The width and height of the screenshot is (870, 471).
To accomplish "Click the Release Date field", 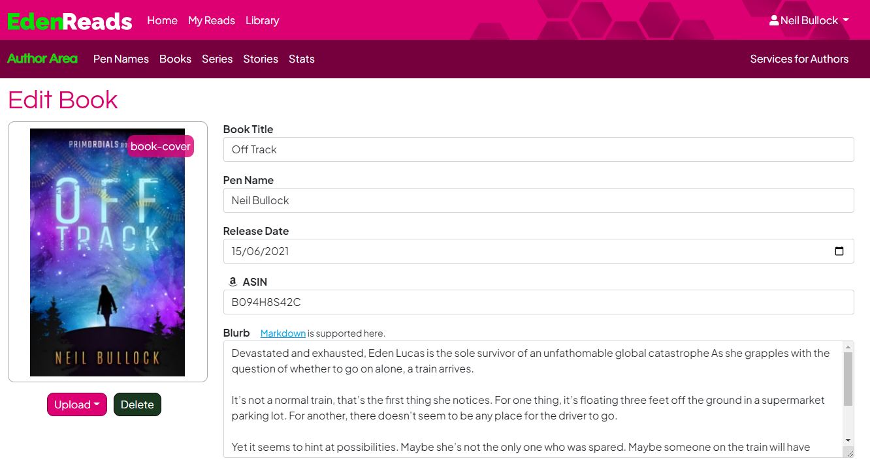I will point(538,251).
